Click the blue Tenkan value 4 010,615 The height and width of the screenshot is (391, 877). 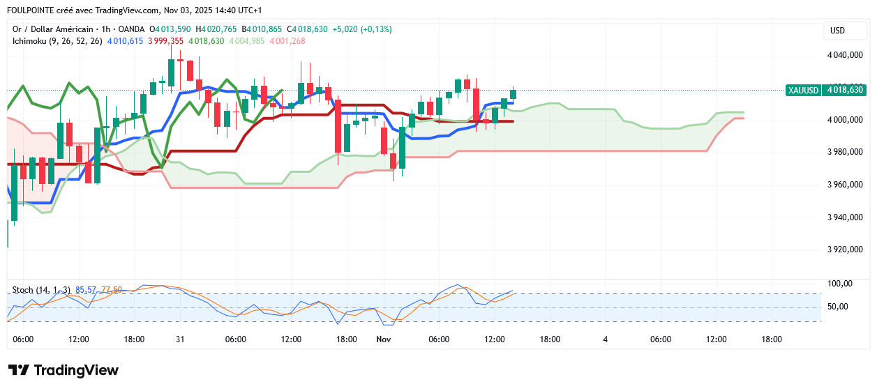click(x=125, y=41)
